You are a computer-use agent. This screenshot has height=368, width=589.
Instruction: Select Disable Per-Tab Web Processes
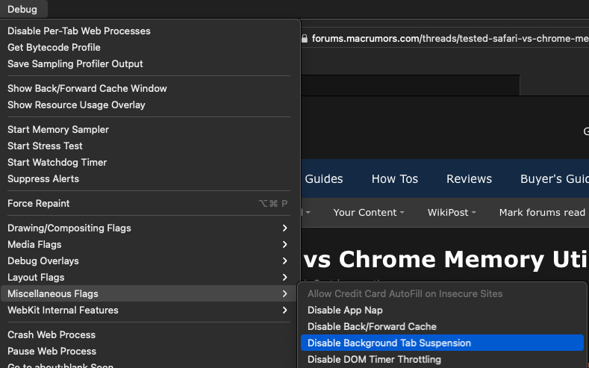pyautogui.click(x=79, y=31)
